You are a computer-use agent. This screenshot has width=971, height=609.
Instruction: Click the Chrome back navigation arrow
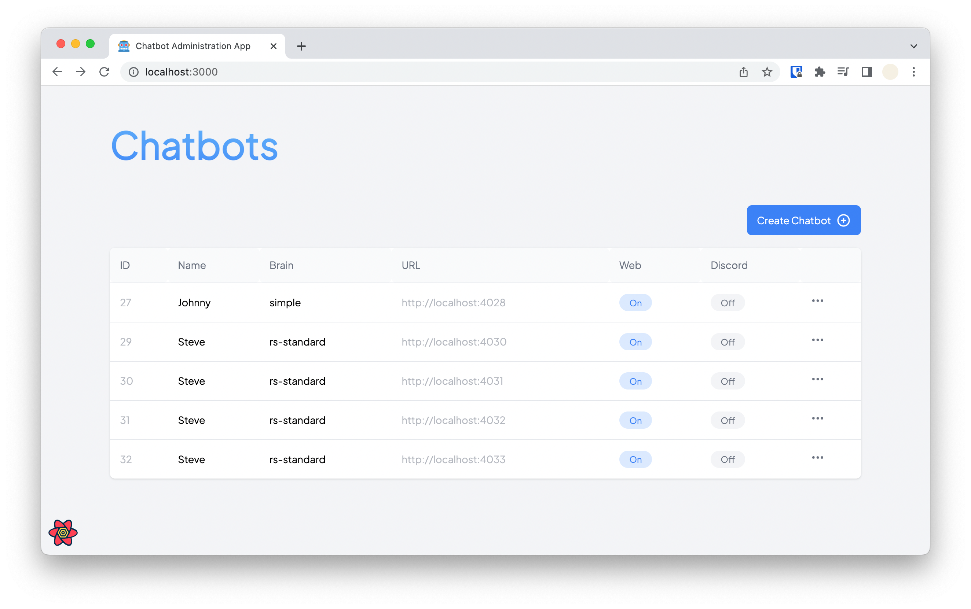click(x=57, y=72)
